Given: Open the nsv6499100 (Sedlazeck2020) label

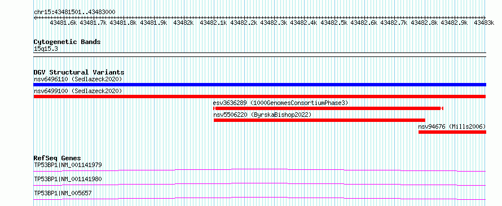Looking at the screenshot, I should pos(78,91).
